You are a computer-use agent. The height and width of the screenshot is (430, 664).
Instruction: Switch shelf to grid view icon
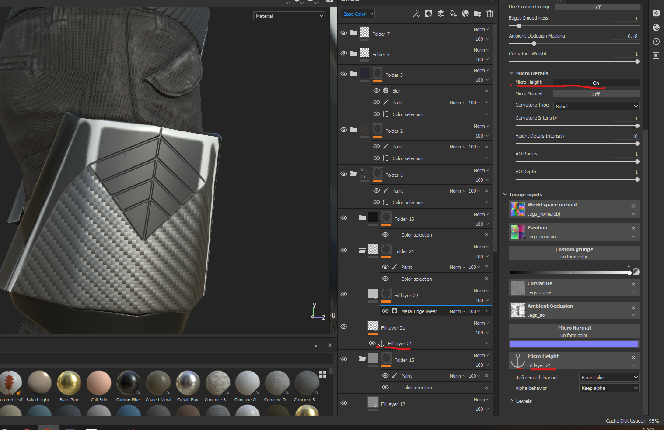tap(323, 374)
